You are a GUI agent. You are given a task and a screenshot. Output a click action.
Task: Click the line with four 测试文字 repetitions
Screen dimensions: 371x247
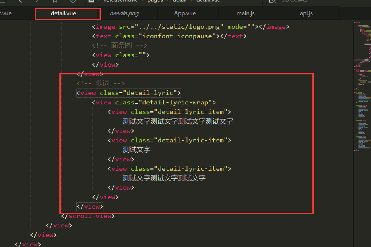[x=178, y=121]
